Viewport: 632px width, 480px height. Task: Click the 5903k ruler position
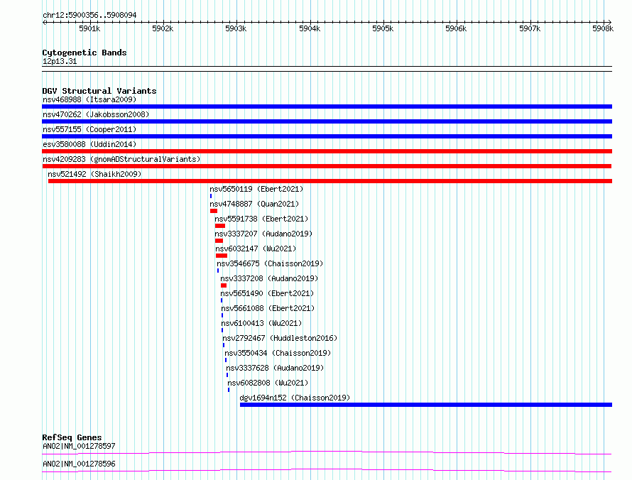236,28
